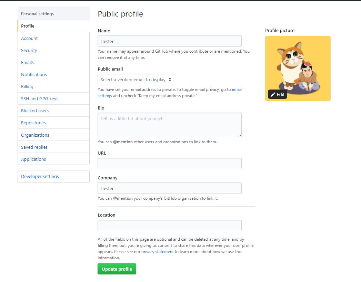Open Saved replies
This screenshot has width=361, height=282.
(x=53, y=147)
